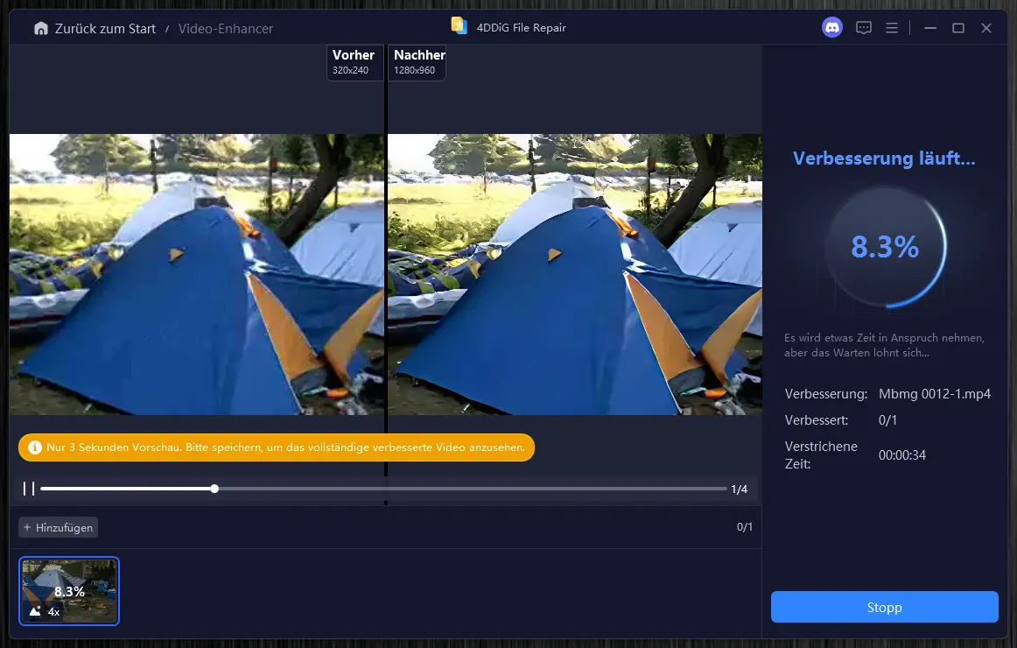Viewport: 1017px width, 648px height.
Task: Click the enhanced Nachher video preview
Action: (x=573, y=274)
